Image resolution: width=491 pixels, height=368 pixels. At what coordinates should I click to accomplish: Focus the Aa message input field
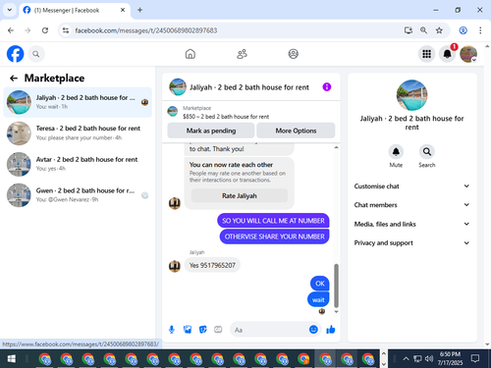tap(270, 330)
